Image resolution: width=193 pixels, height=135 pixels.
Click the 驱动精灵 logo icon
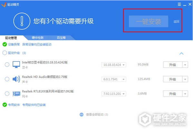click(4, 5)
